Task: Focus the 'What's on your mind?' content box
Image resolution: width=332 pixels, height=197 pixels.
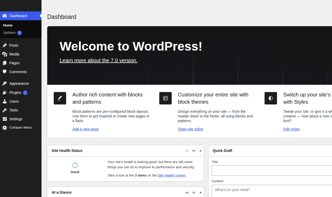Action: pyautogui.click(x=272, y=191)
